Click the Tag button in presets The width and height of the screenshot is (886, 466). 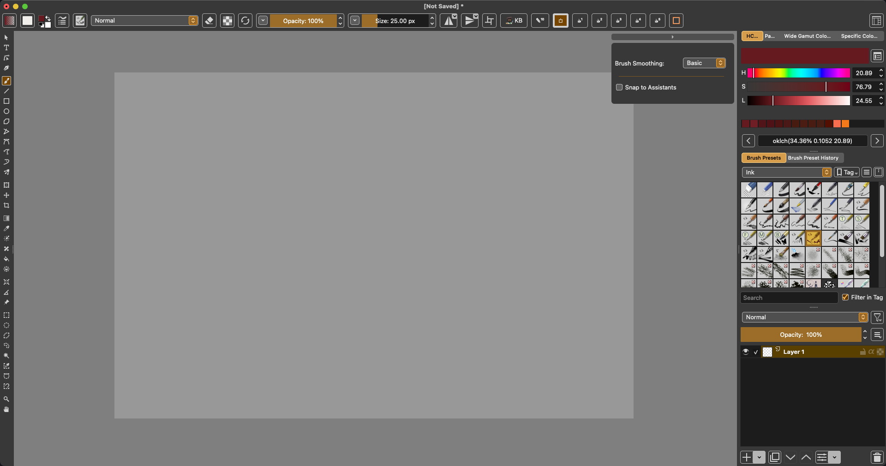tap(847, 173)
